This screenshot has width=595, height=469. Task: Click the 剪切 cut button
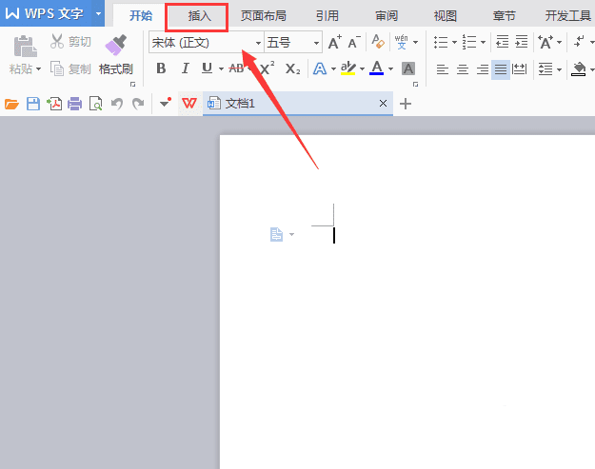pyautogui.click(x=70, y=42)
